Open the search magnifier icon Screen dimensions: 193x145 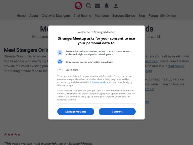pyautogui.click(x=88, y=6)
